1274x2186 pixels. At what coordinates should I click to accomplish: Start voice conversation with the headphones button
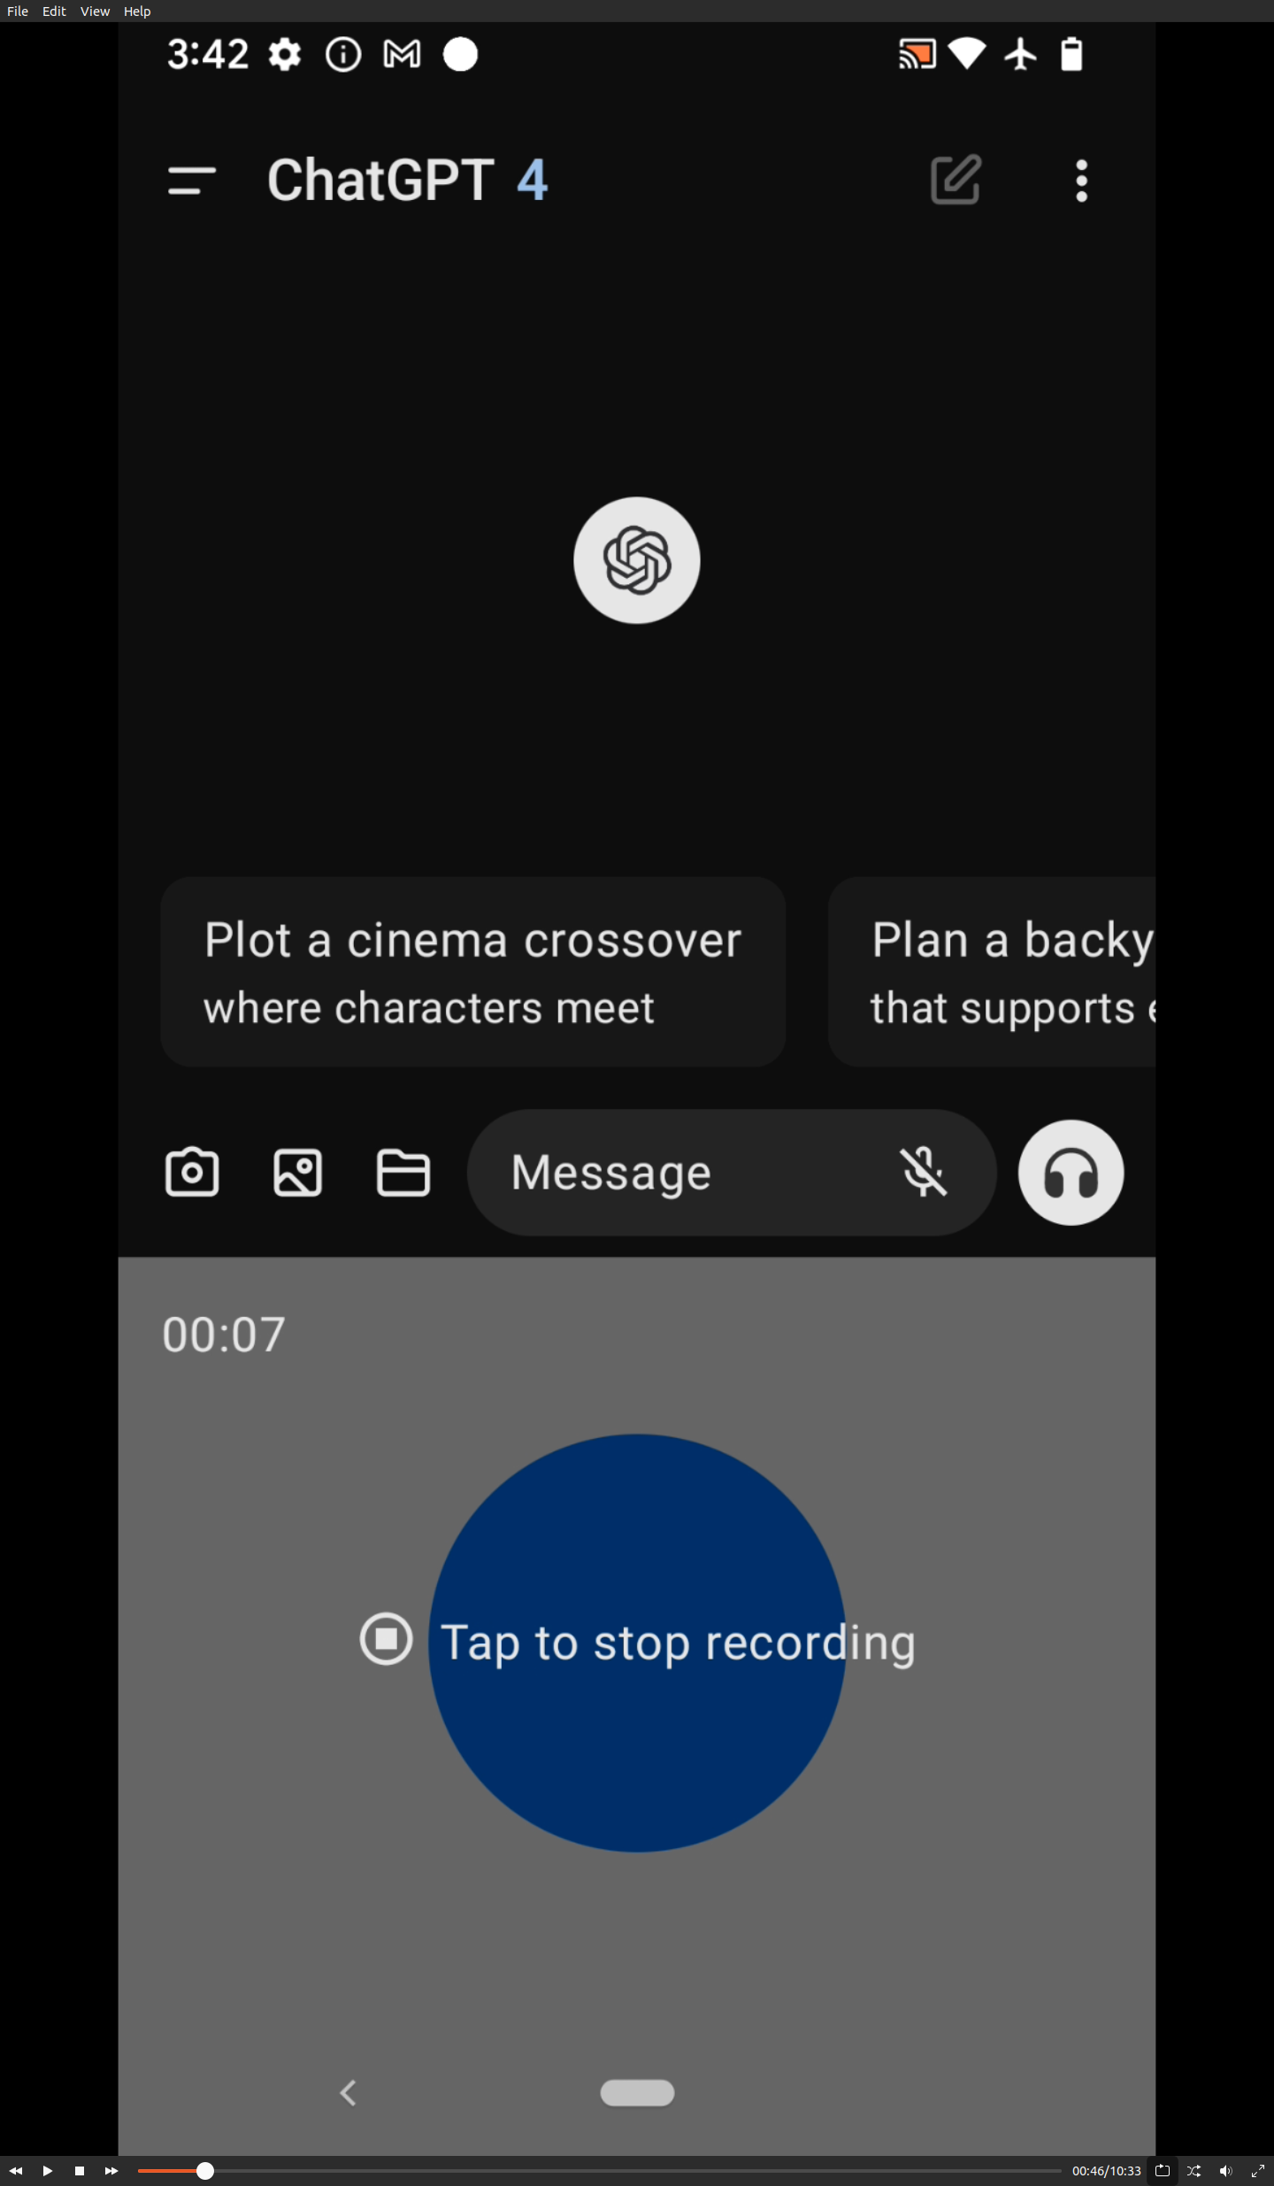pos(1071,1173)
